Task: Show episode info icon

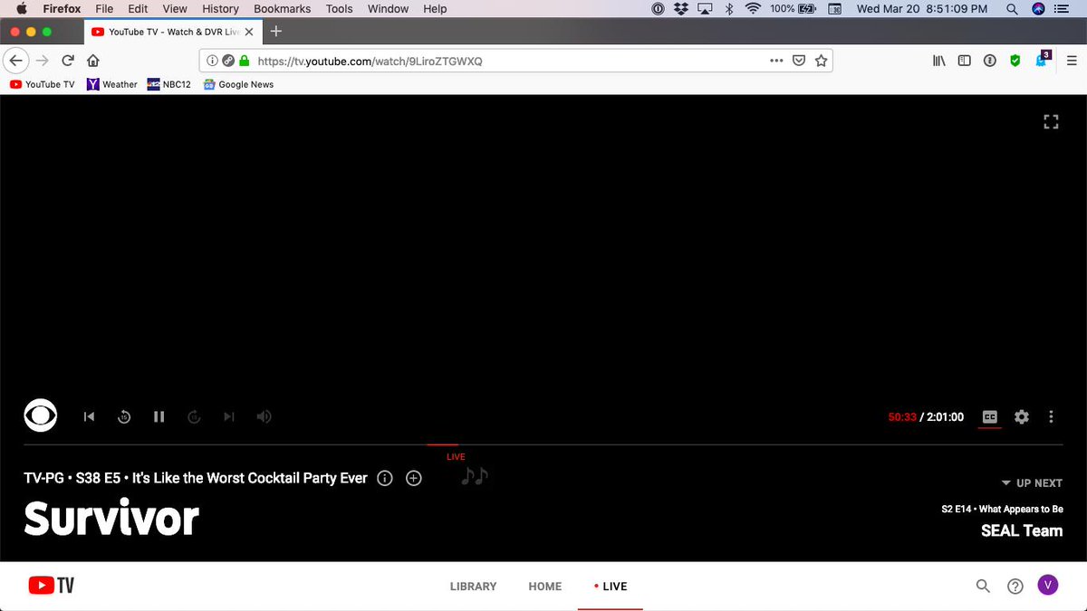Action: pos(384,478)
